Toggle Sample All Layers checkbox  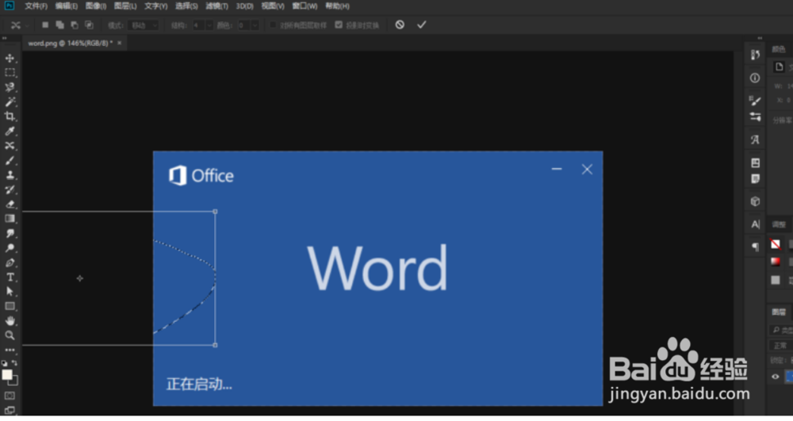click(273, 25)
